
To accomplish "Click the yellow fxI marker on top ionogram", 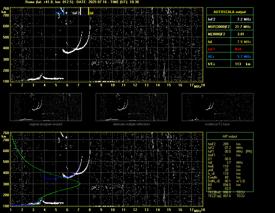I will 88,11.
